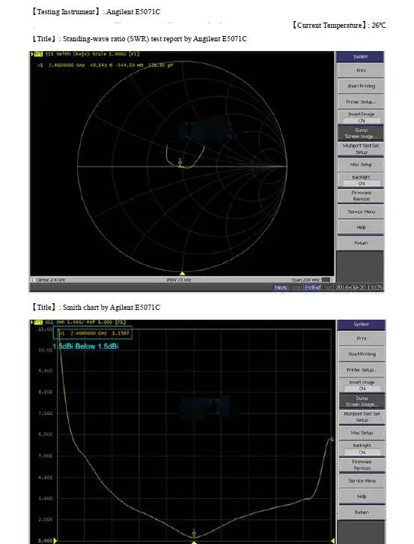Click Abort Printing in the upper analyzer screenshot
This screenshot has height=544, width=414.
[360, 86]
